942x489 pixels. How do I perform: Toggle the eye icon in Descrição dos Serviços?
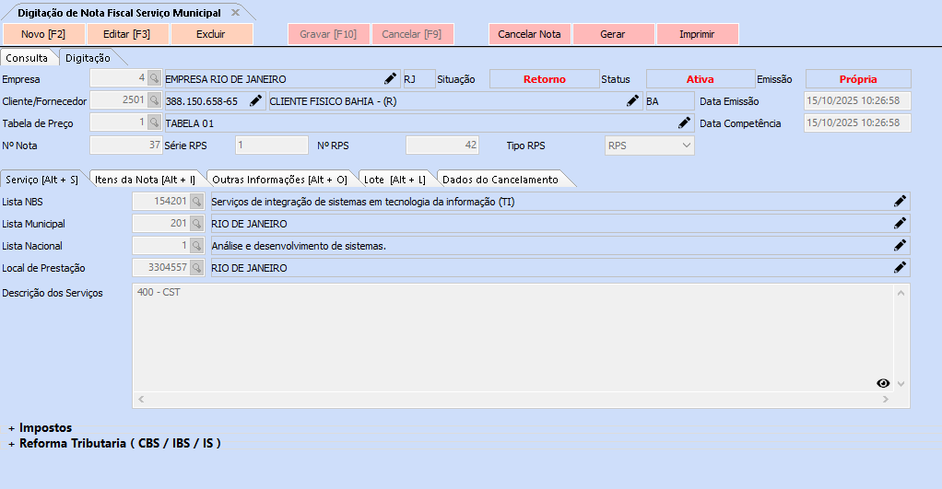(x=883, y=383)
